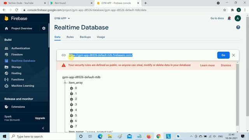Close the database URL bar with X

pyautogui.click(x=233, y=55)
